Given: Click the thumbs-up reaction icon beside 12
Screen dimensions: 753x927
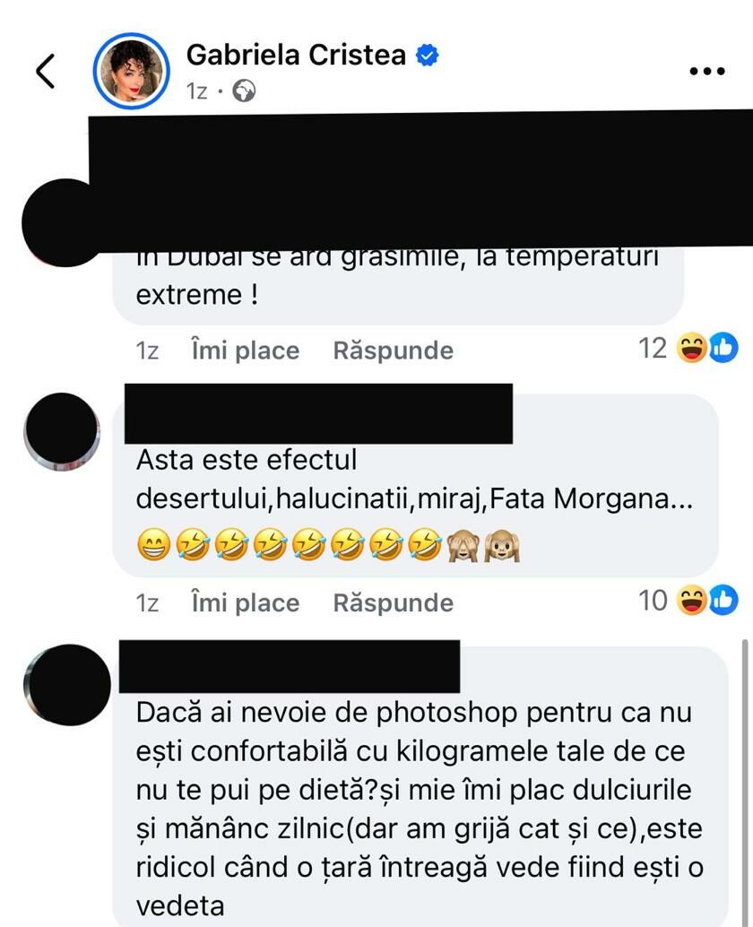Looking at the screenshot, I should tap(723, 348).
